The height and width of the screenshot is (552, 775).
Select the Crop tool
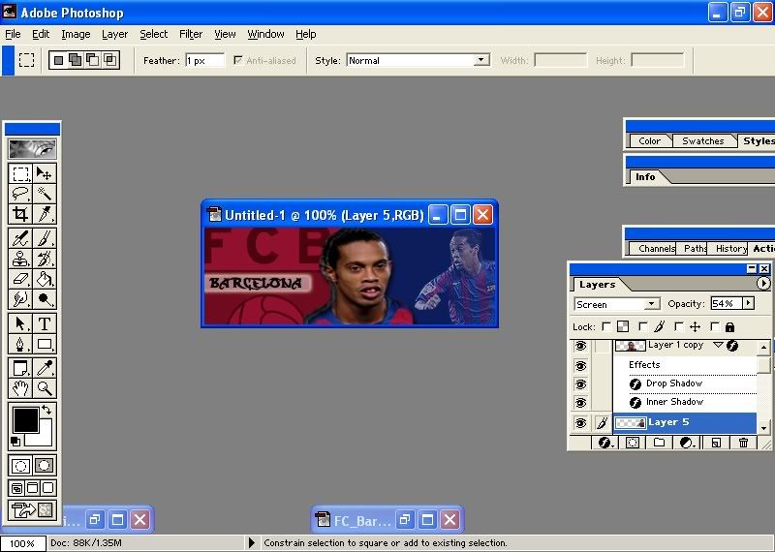[20, 214]
